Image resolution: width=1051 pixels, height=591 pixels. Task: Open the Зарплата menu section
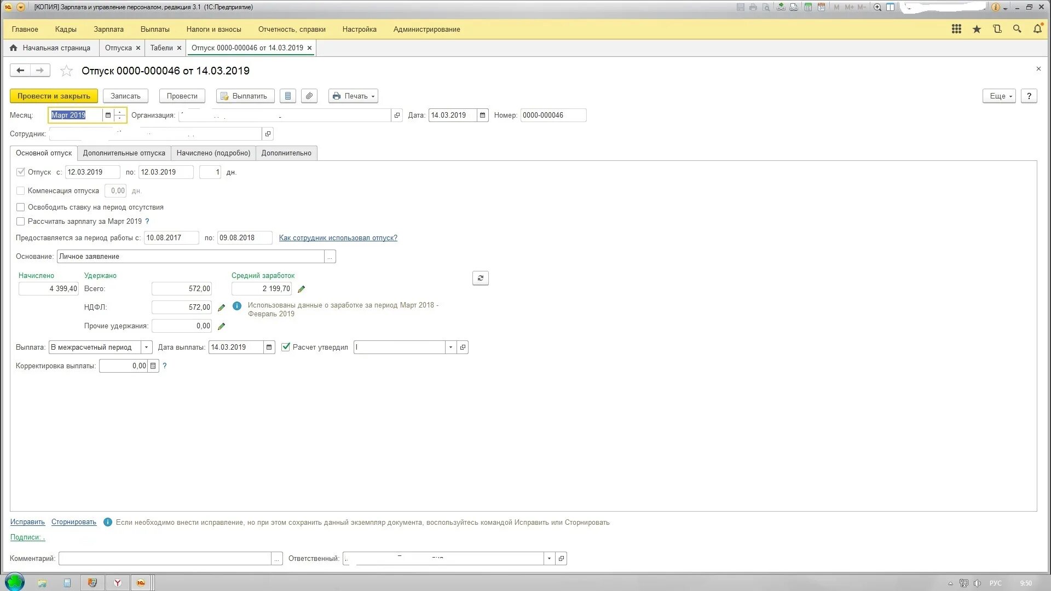click(108, 29)
